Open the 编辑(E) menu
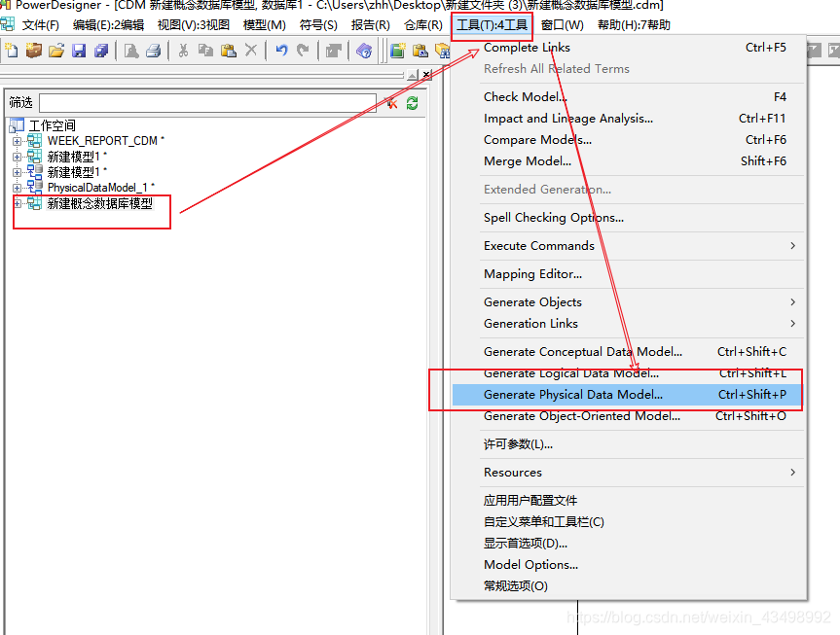This screenshot has width=840, height=635. tap(108, 25)
